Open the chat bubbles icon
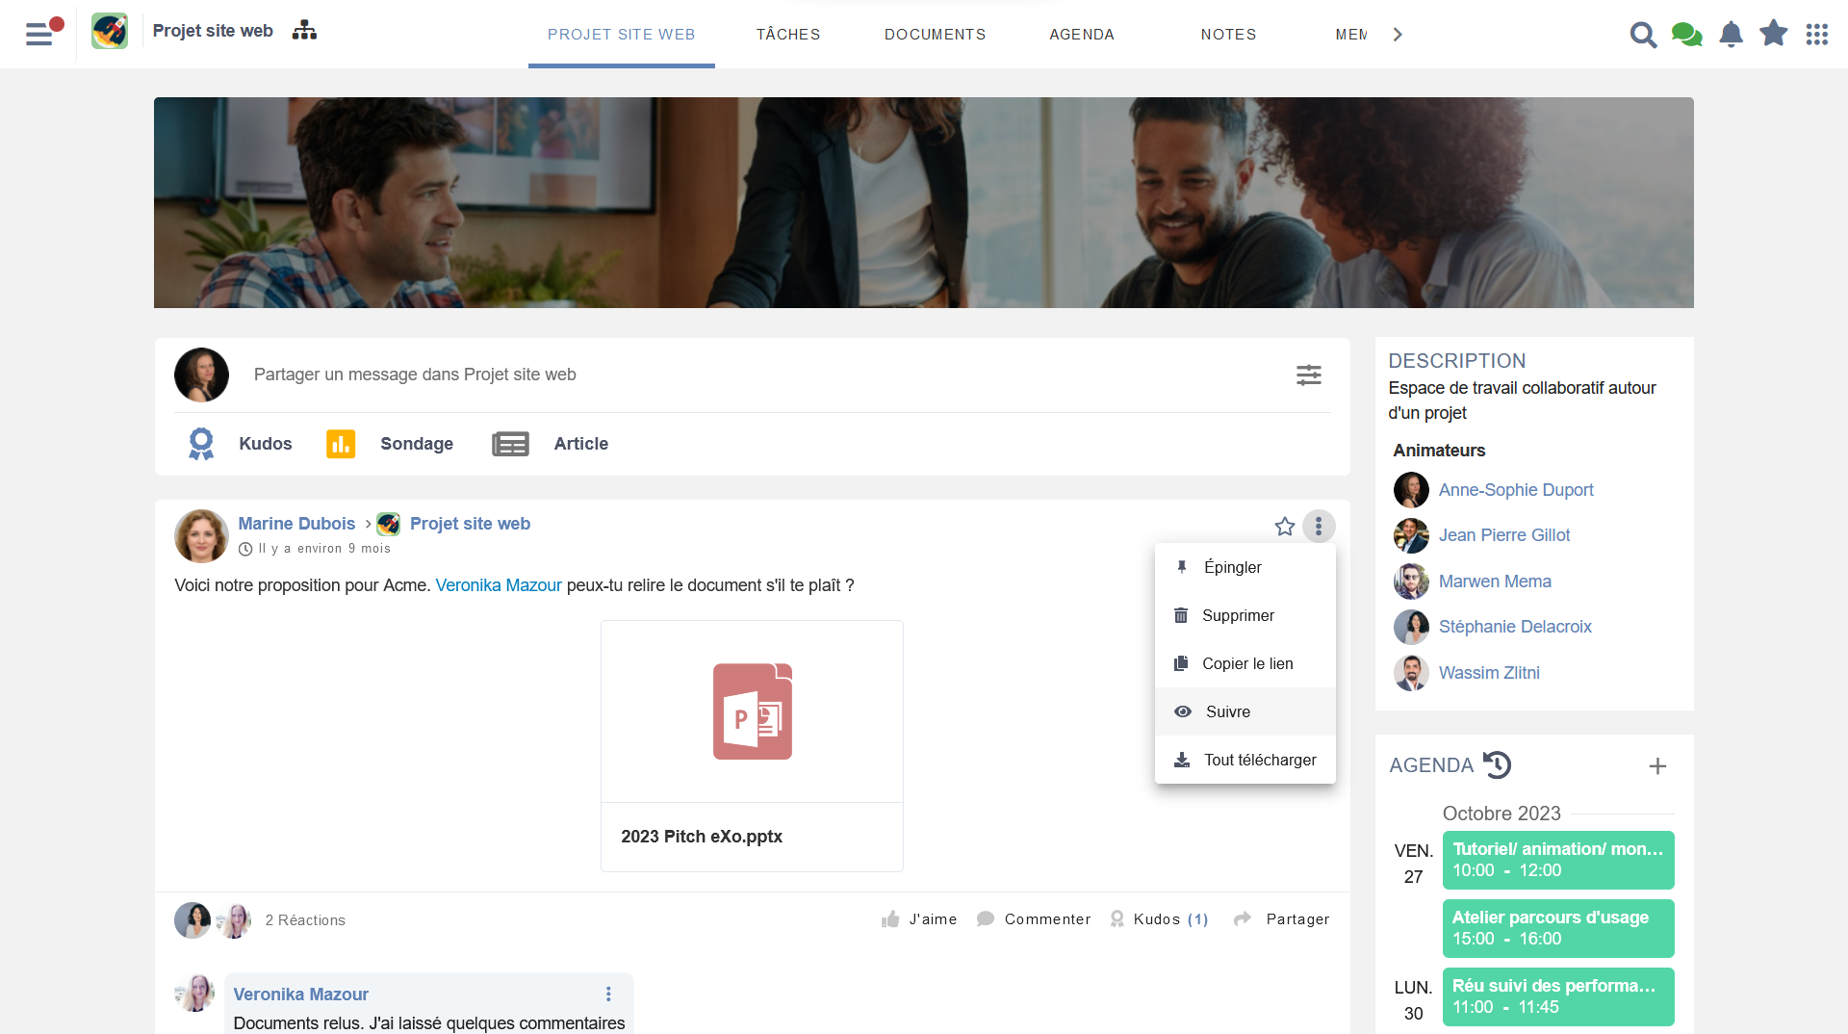Viewport: 1848px width, 1034px height. pyautogui.click(x=1686, y=35)
